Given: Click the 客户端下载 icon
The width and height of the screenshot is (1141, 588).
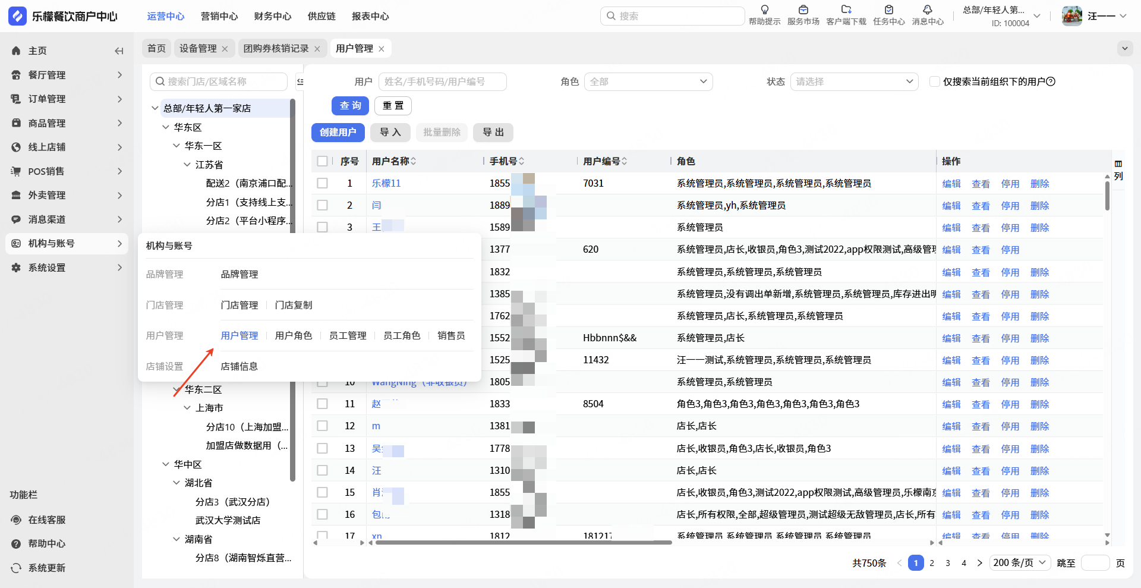Looking at the screenshot, I should click(x=846, y=10).
